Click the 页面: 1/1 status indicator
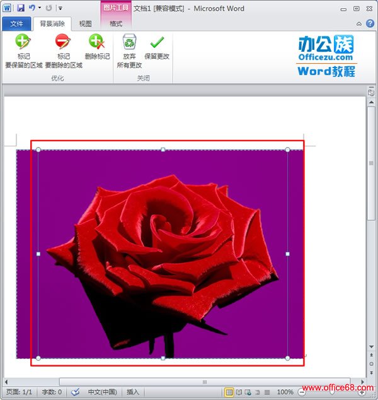This screenshot has width=378, height=400. click(19, 392)
